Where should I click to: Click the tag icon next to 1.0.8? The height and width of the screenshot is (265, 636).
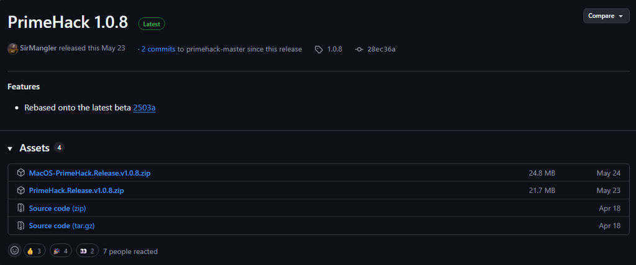pos(319,49)
